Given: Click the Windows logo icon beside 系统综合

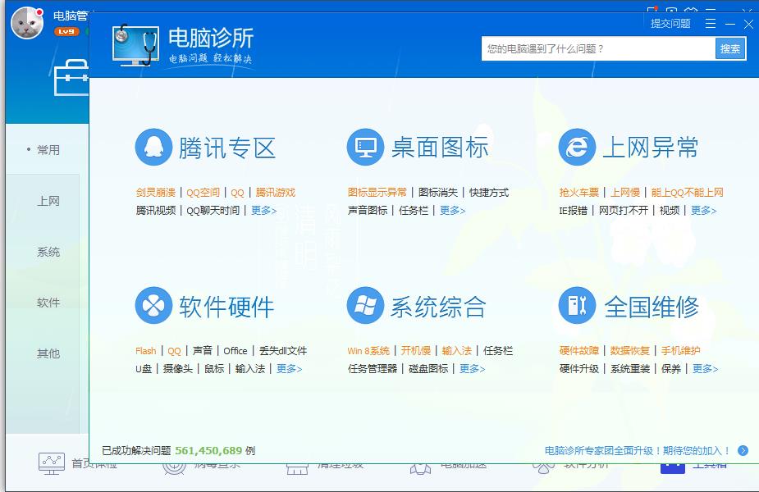Looking at the screenshot, I should (365, 305).
